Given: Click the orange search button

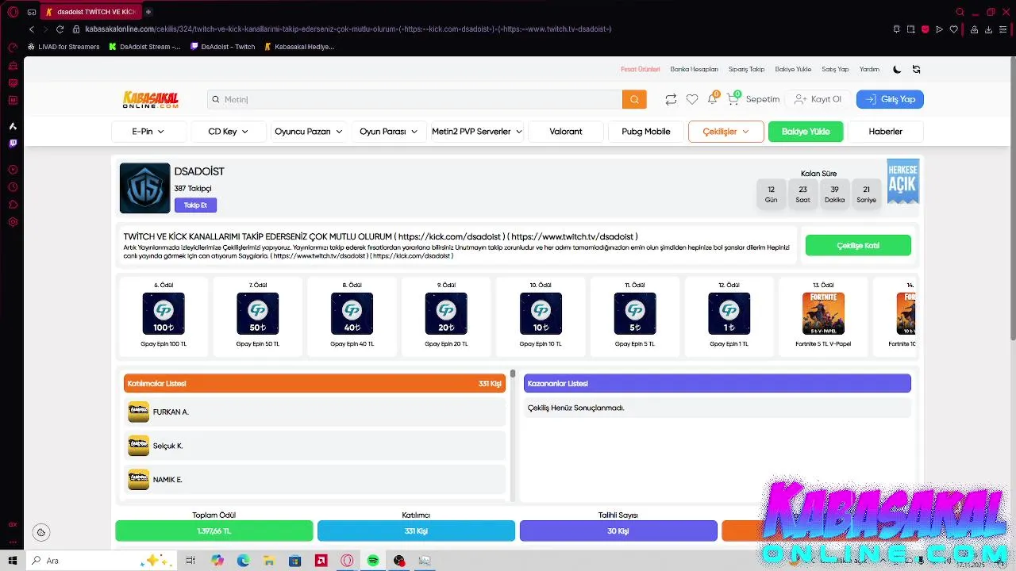Looking at the screenshot, I should click(x=634, y=99).
